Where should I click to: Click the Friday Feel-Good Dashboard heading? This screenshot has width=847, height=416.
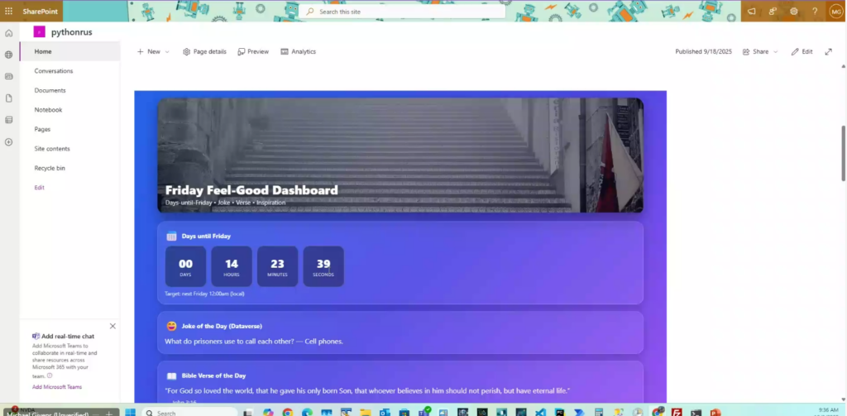(251, 190)
